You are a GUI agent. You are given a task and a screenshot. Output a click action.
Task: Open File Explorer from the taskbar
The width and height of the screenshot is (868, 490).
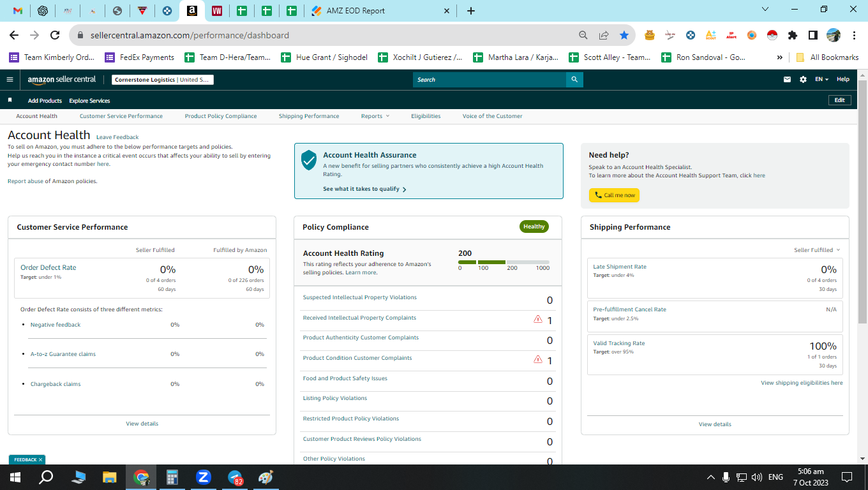(110, 477)
